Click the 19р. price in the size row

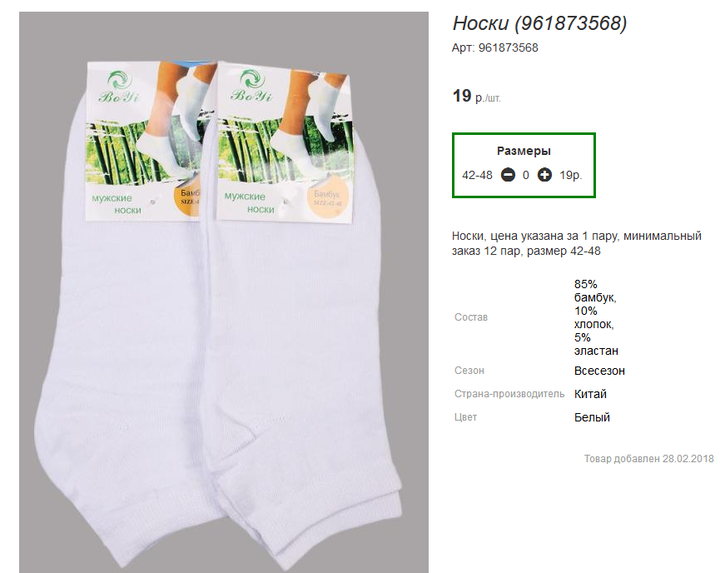point(570,175)
